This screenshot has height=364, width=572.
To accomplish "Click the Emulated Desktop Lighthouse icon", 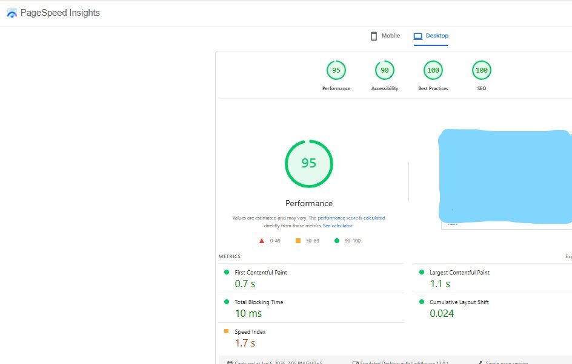I will tap(354, 362).
